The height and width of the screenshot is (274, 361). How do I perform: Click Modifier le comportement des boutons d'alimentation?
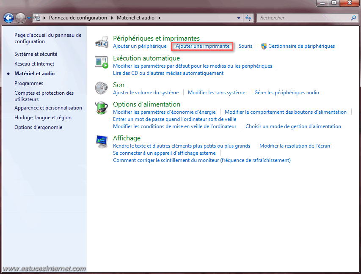(286, 112)
